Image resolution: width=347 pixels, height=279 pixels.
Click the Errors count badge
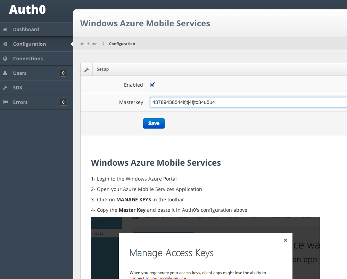coord(63,102)
